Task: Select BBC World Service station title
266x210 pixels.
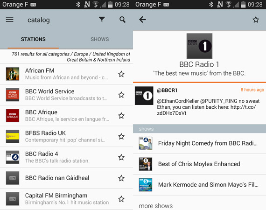Action: click(x=50, y=91)
